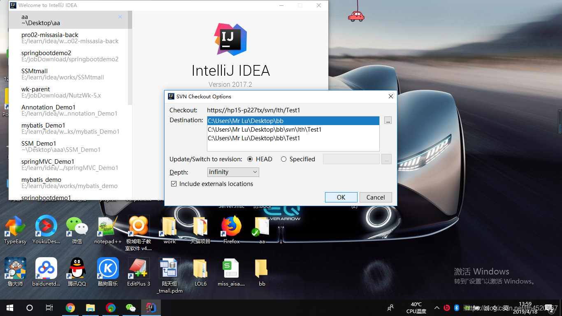This screenshot has height=316, width=562.
Task: Click the IntelliJ IDEA logo on welcome screen
Action: pos(230,39)
